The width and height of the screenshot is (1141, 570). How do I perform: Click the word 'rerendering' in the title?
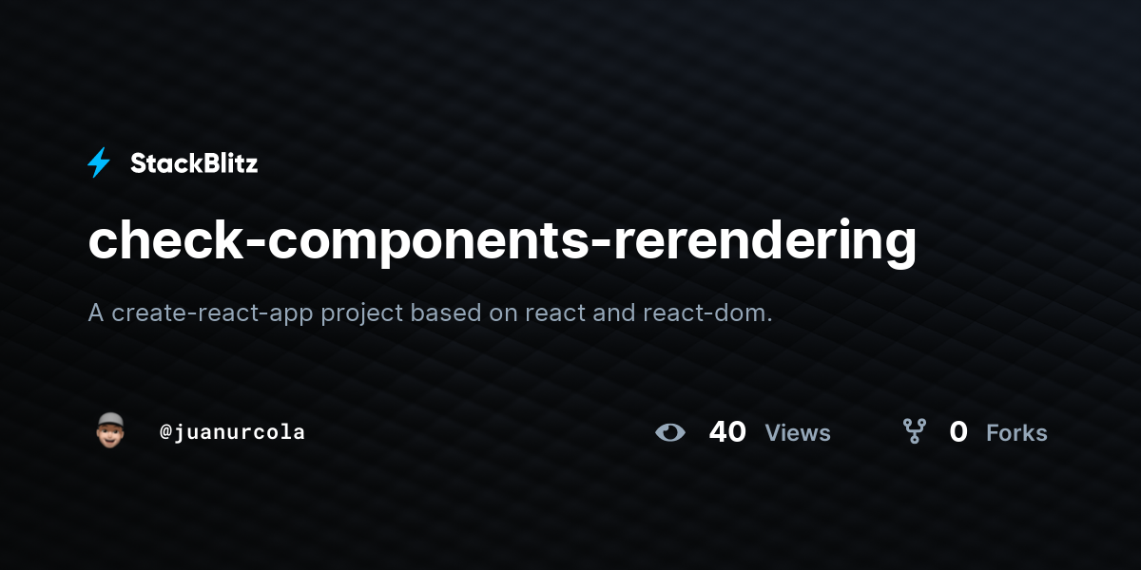(764, 242)
